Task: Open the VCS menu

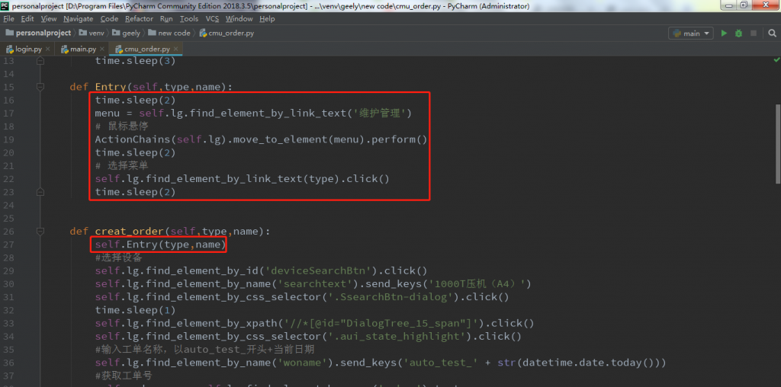Action: [x=211, y=18]
